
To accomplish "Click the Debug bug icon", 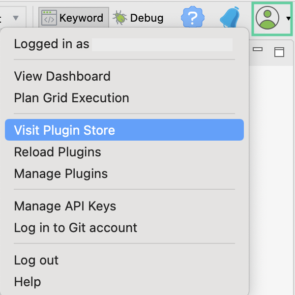I will (119, 18).
